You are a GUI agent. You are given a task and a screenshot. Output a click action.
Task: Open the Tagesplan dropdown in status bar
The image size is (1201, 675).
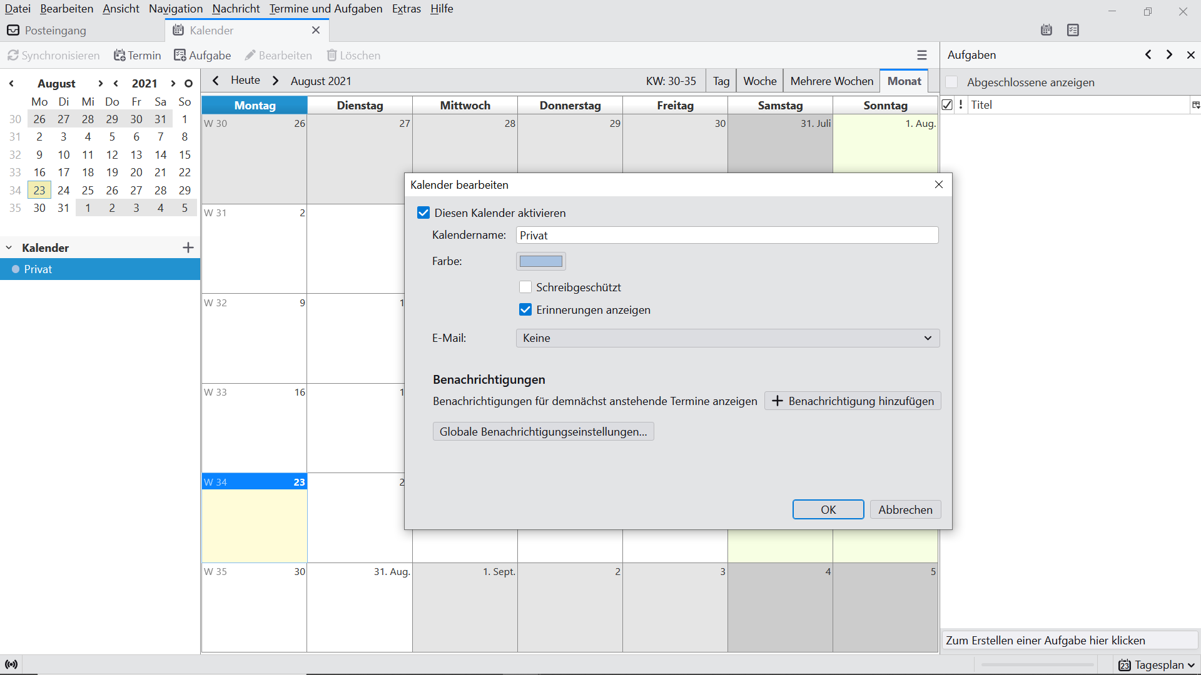tap(1157, 665)
